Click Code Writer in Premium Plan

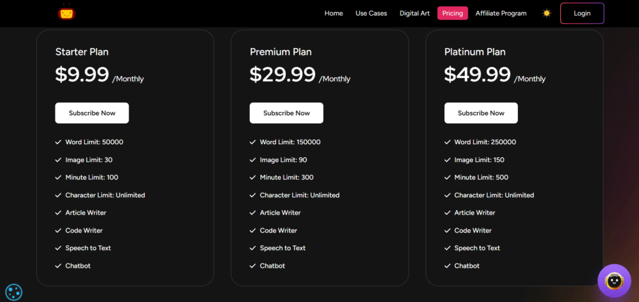tap(278, 230)
